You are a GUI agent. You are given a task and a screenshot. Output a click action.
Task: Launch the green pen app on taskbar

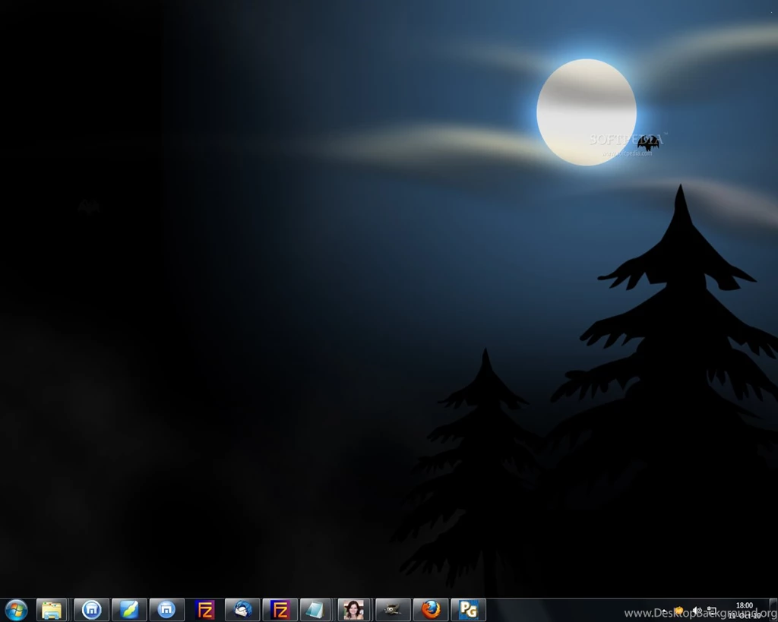click(x=129, y=610)
